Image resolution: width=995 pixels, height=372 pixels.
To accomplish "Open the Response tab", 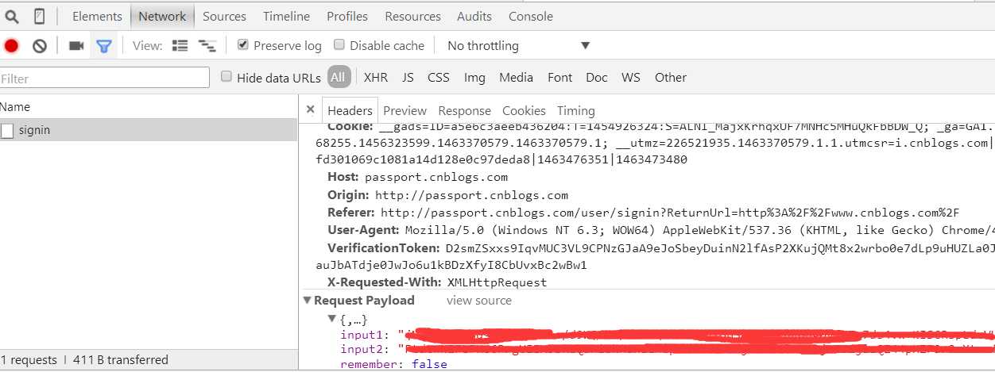I will [x=464, y=111].
